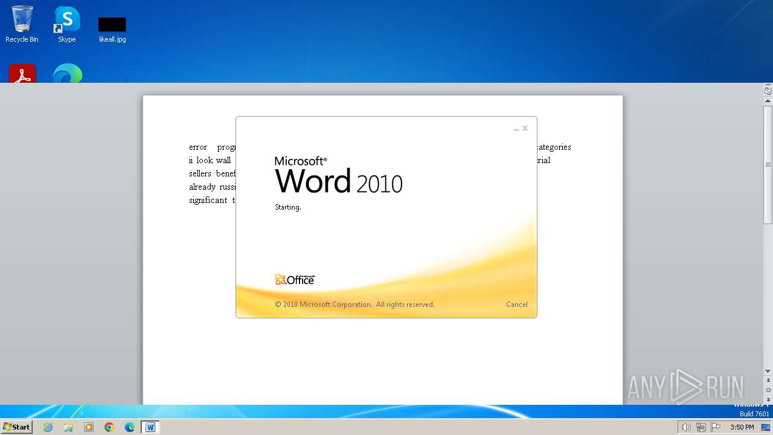Select the Adobe Acrobat desktop icon

(22, 74)
